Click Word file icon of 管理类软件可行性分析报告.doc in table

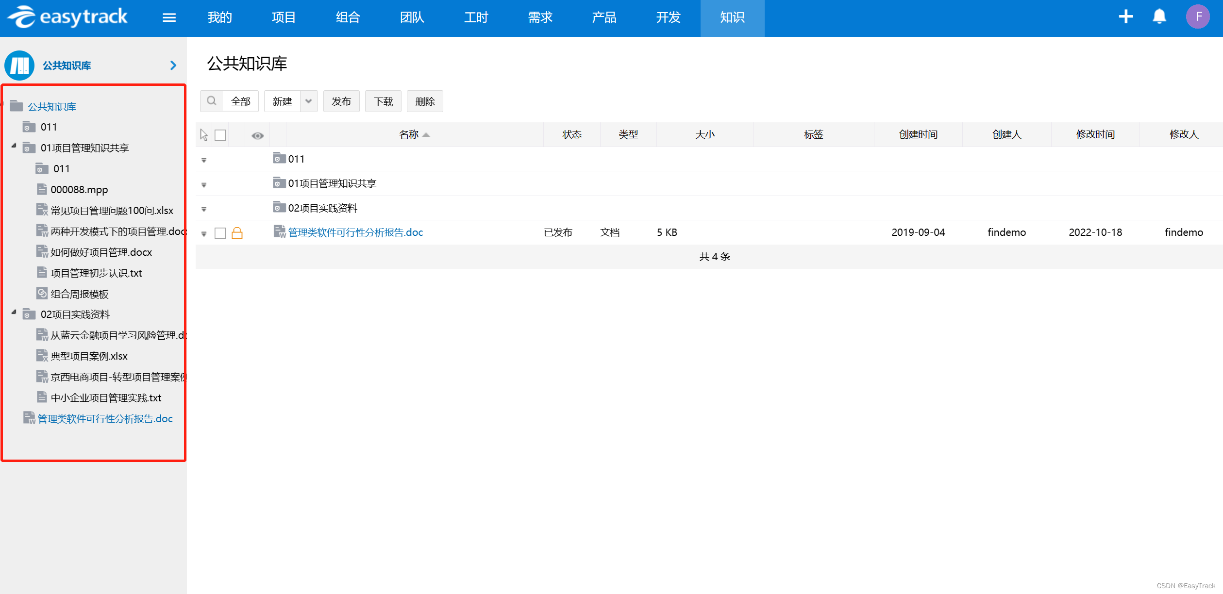280,232
